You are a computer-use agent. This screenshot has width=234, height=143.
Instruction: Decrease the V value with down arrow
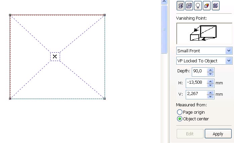tap(211, 96)
